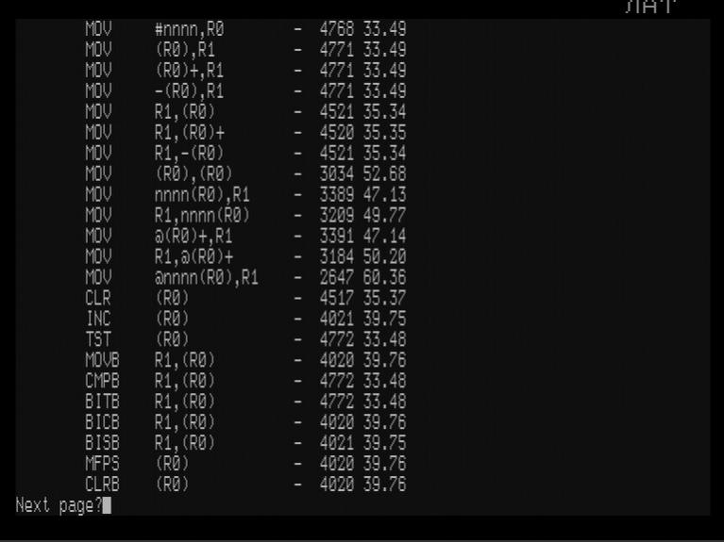Click the MFPS mnemonic
The image size is (724, 542).
coord(103,463)
